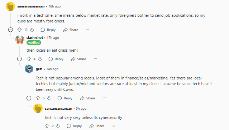Open slashrshot's user profile link
This screenshot has height=130, width=229.
point(35,38)
